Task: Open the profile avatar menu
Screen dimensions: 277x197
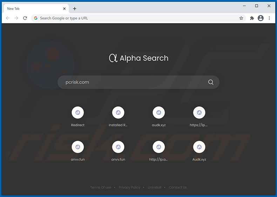Action: pos(261,18)
